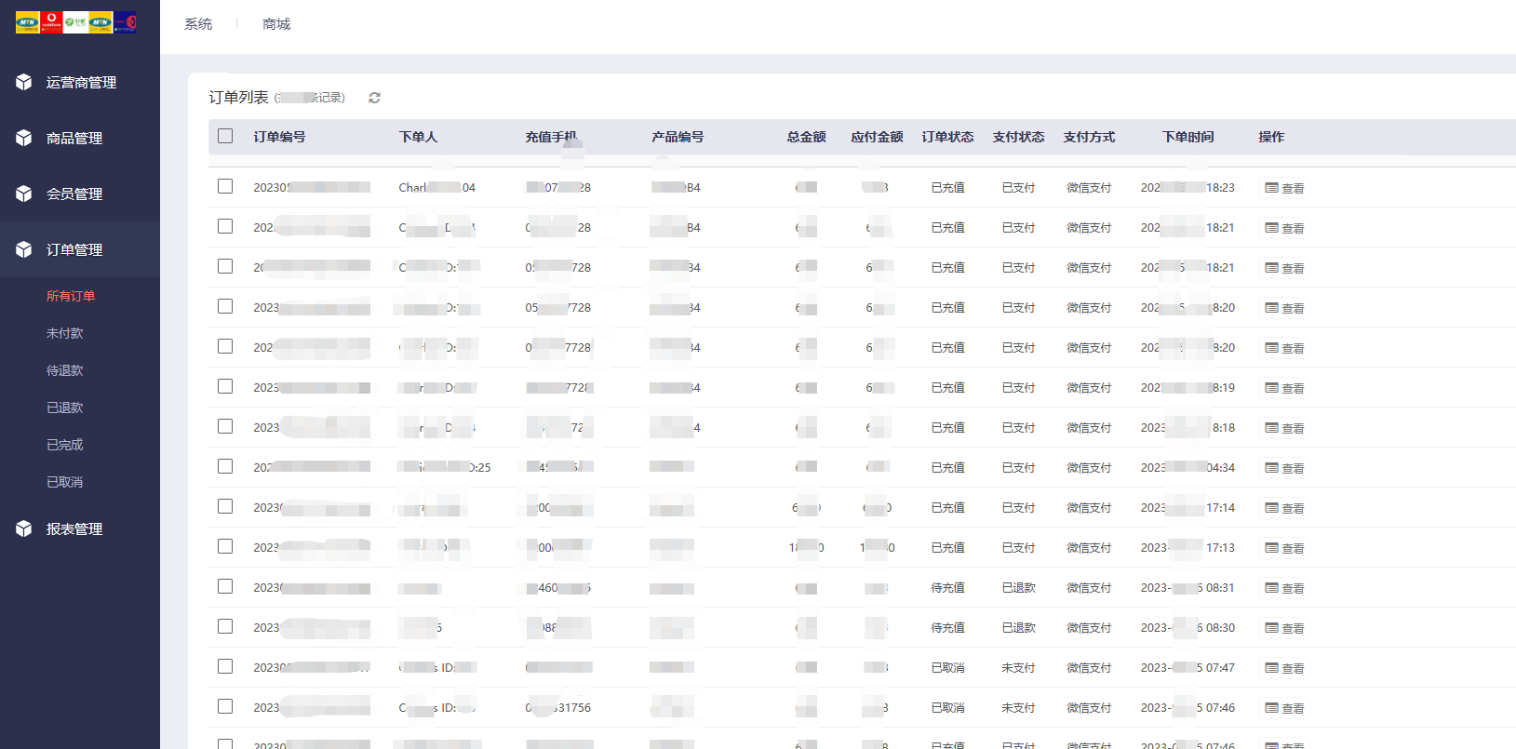This screenshot has width=1516, height=749.
Task: Check the order row with phone ending 31756
Action: click(225, 706)
